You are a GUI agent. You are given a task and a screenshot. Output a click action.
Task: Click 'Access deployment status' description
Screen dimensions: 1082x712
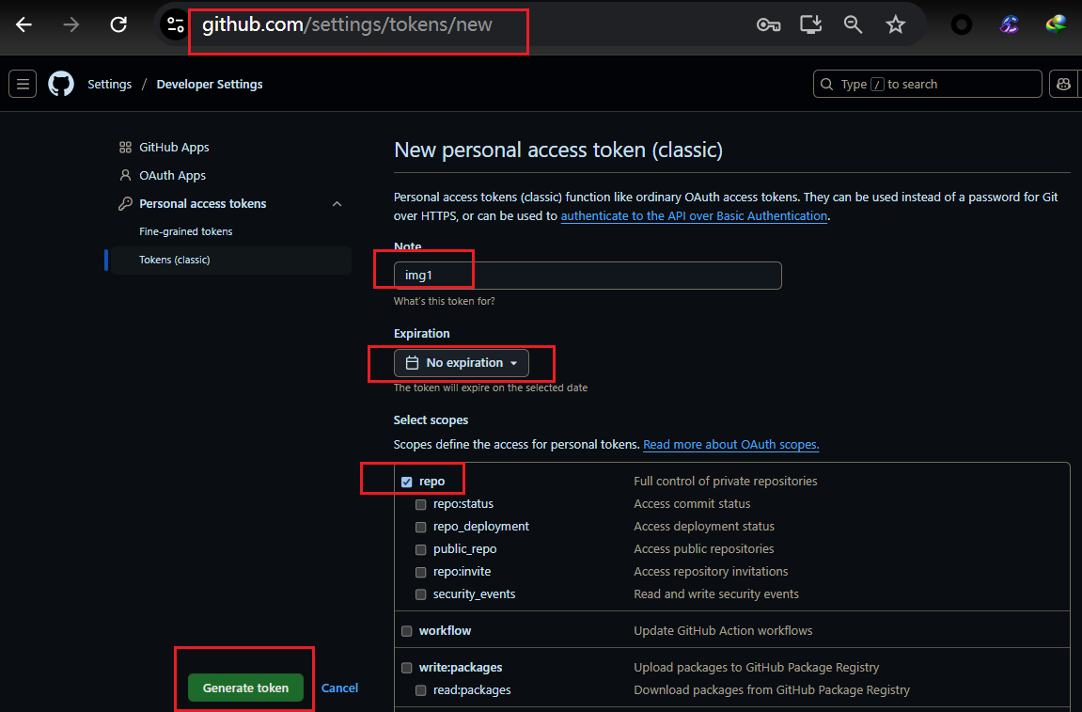[704, 526]
